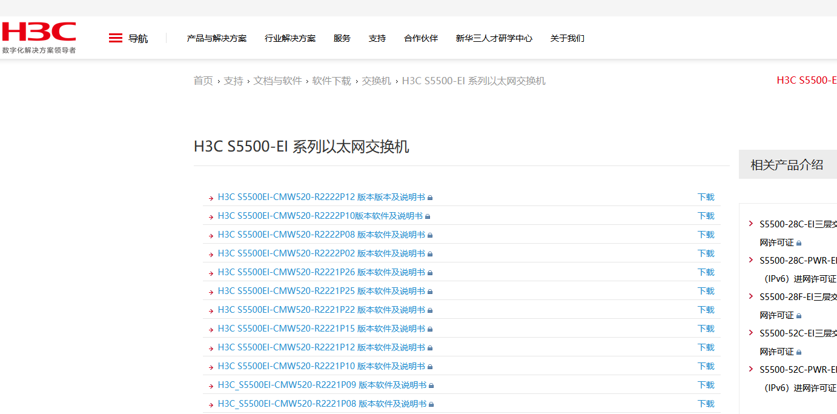The width and height of the screenshot is (837, 414).
Task: Click 支持 in the breadcrumb trail
Action: point(233,81)
